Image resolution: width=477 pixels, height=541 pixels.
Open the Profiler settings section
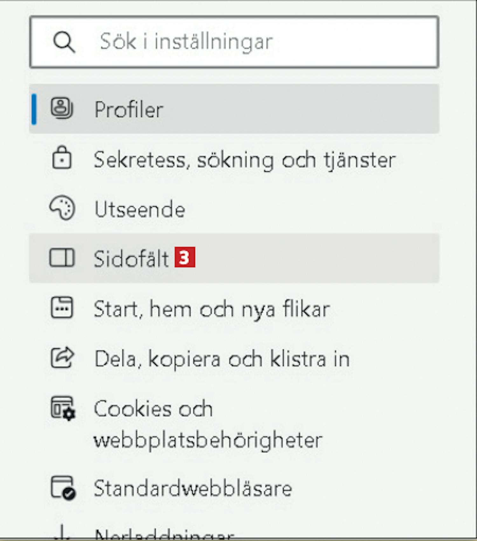click(x=129, y=109)
